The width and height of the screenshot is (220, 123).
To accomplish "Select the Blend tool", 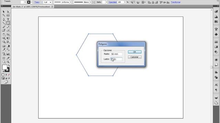I will click(x=8, y=50).
